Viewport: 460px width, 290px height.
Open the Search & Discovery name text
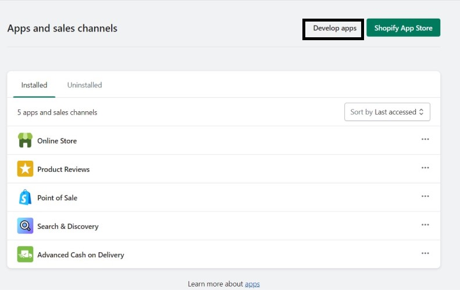point(68,227)
